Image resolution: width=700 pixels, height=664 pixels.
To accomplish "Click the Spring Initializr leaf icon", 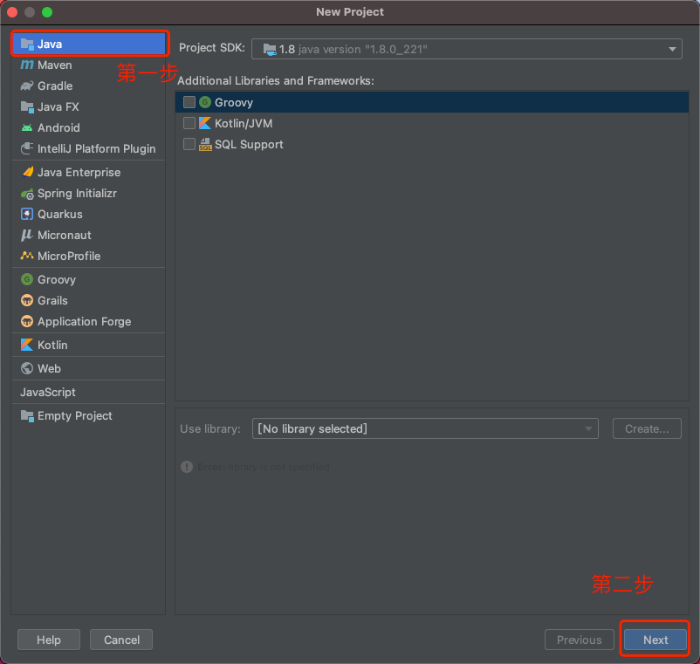I will 27,194.
